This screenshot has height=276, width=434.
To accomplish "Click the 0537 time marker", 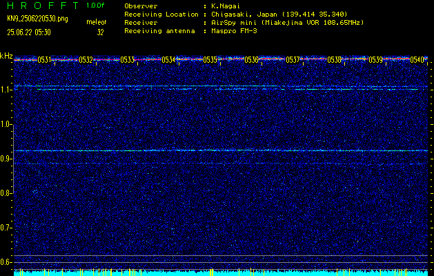I will [293, 60].
